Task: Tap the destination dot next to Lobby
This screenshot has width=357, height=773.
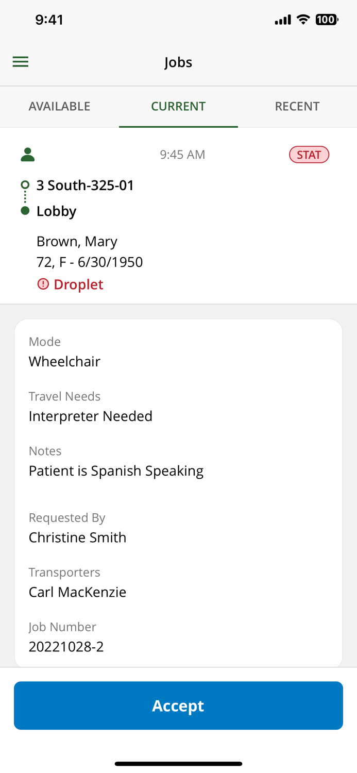Action: [x=24, y=210]
